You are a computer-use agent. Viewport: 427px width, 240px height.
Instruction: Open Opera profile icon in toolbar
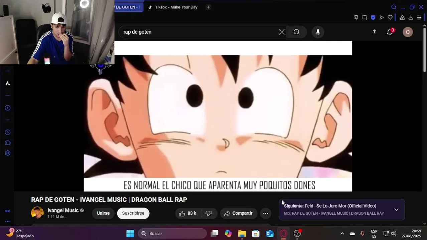click(x=402, y=18)
